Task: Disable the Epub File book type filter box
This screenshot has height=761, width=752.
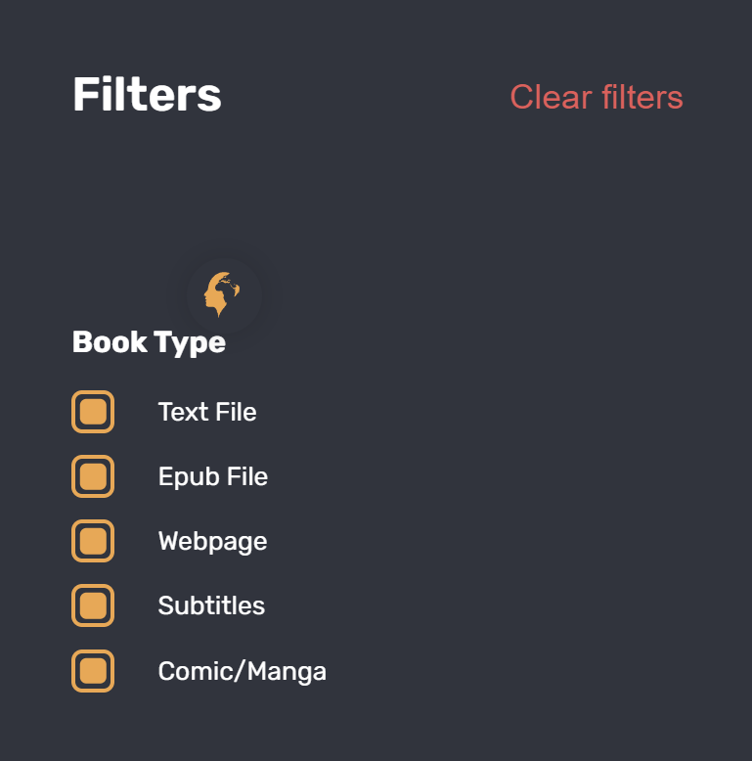Action: 93,476
